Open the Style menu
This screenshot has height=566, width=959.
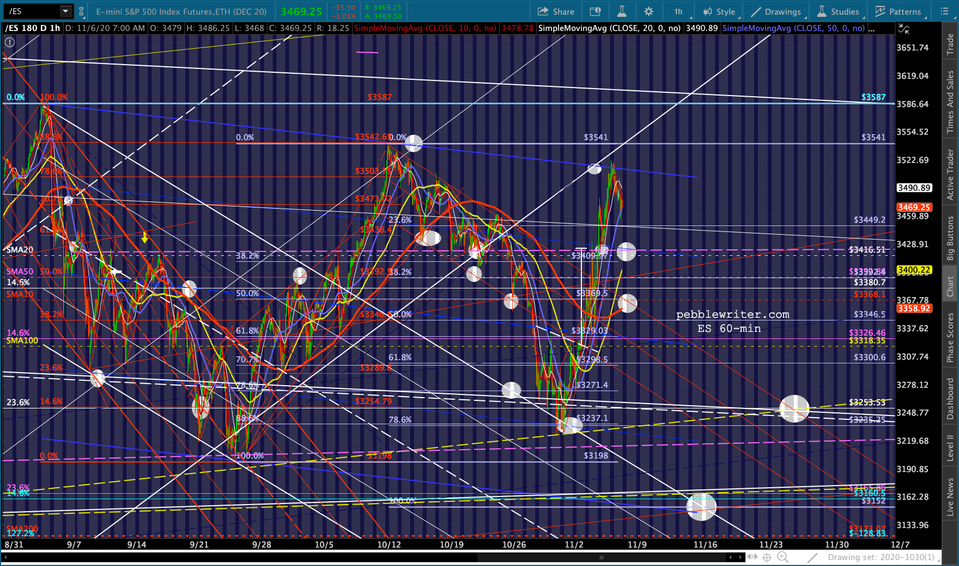719,11
